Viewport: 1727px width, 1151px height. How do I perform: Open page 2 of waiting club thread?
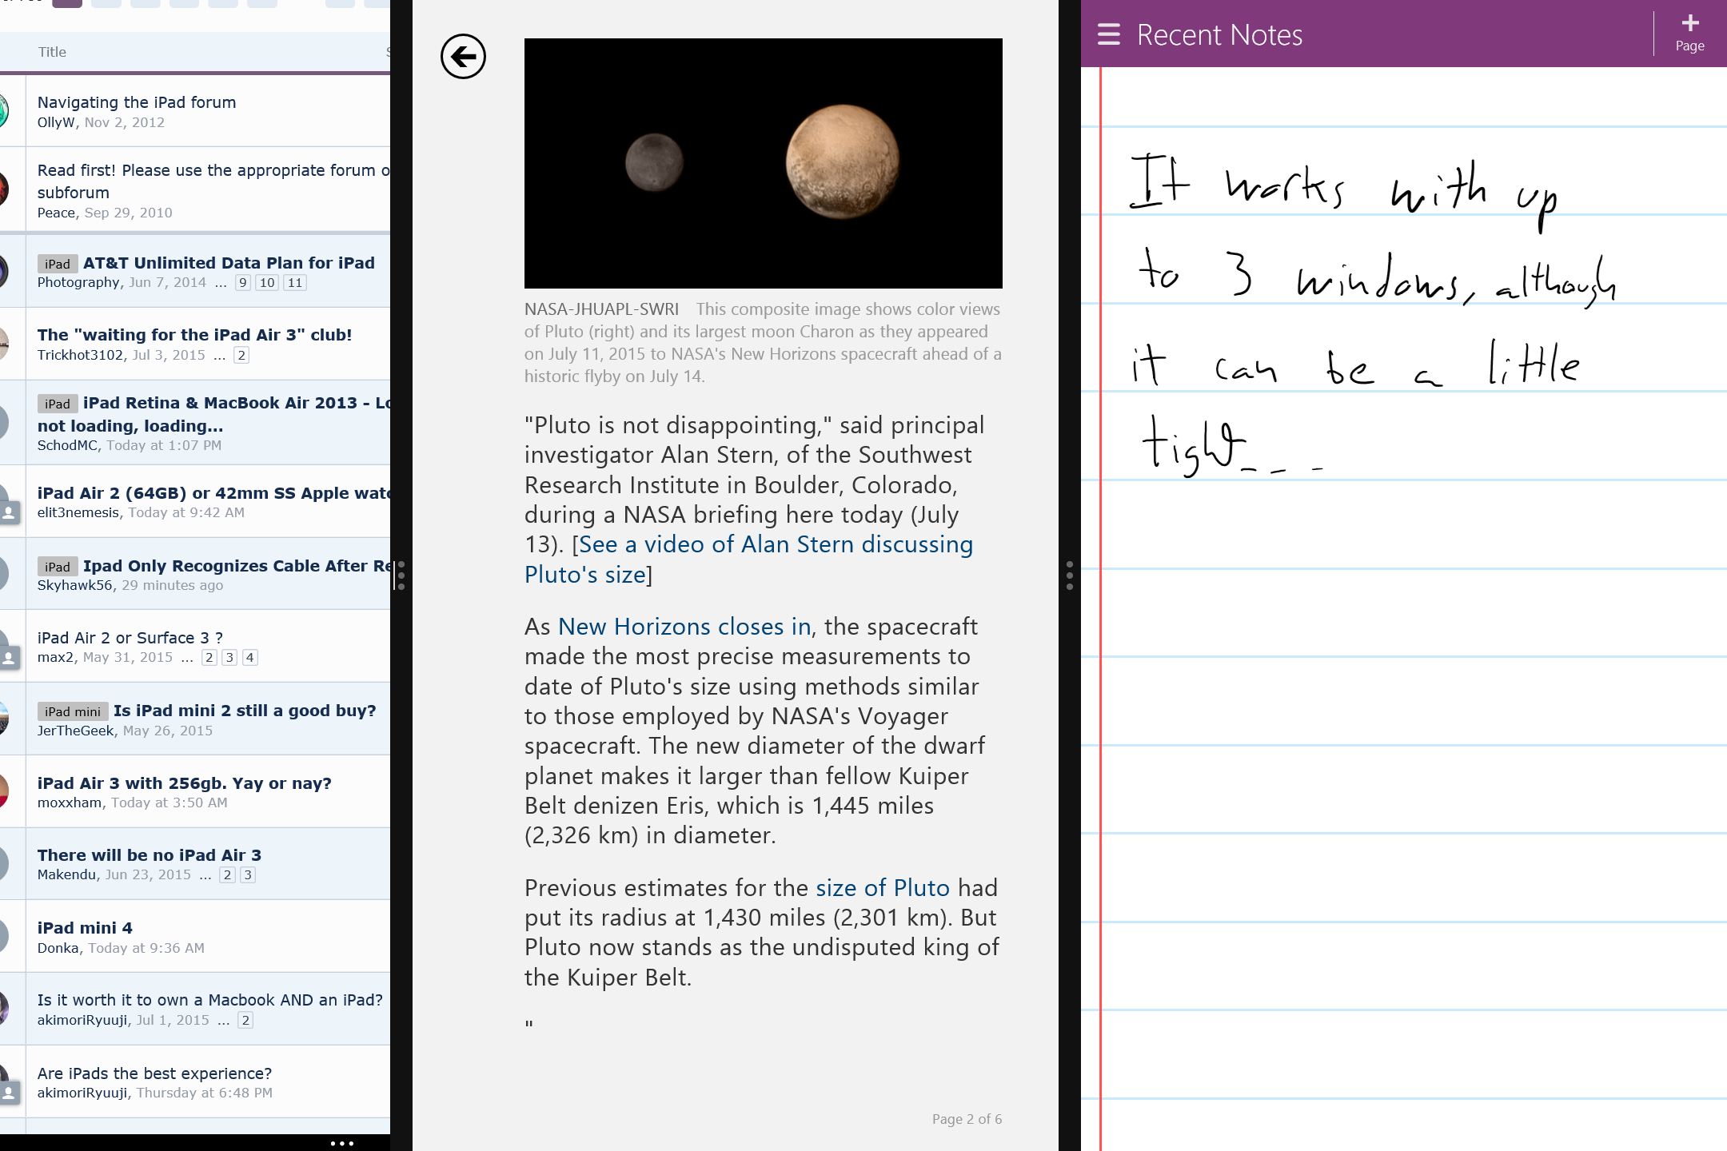click(241, 355)
